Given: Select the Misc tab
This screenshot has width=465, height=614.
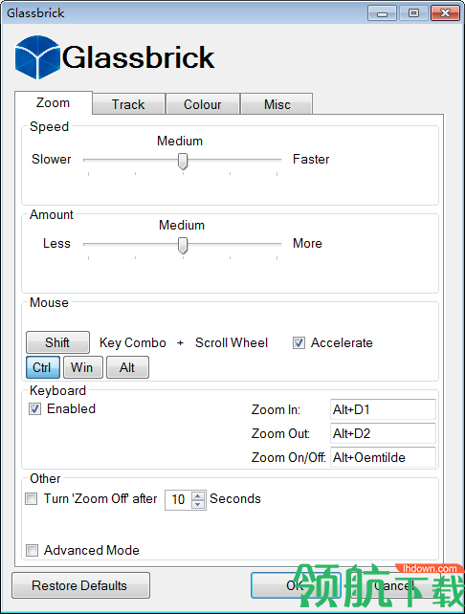Looking at the screenshot, I should 277,104.
